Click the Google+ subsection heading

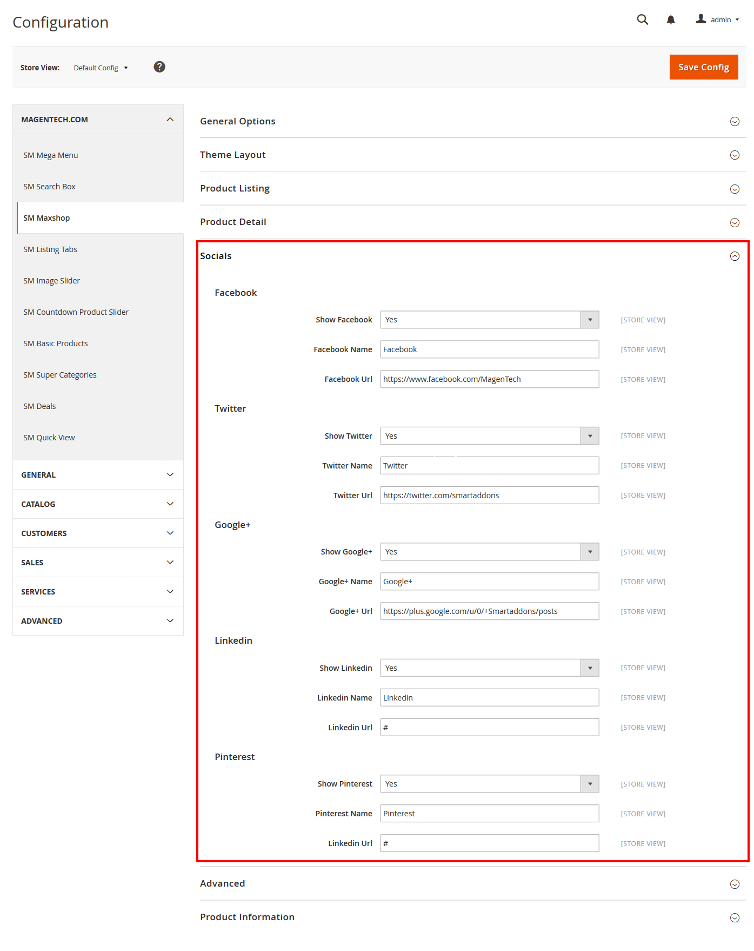tap(232, 525)
